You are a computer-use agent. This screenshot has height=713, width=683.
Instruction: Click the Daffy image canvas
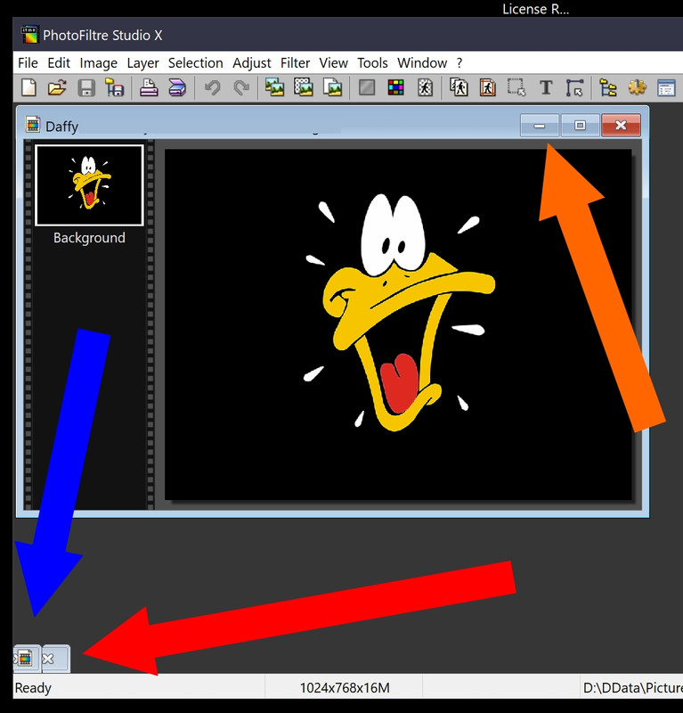tap(398, 324)
